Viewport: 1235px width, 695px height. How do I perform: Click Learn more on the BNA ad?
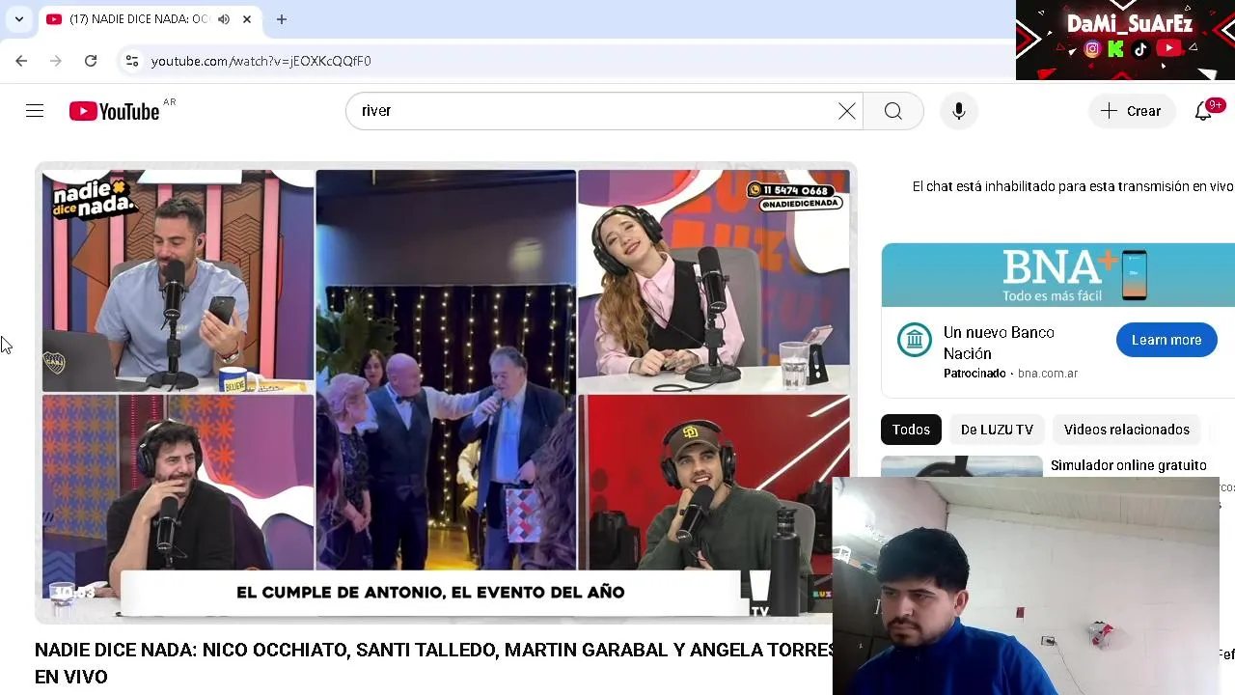(1166, 340)
